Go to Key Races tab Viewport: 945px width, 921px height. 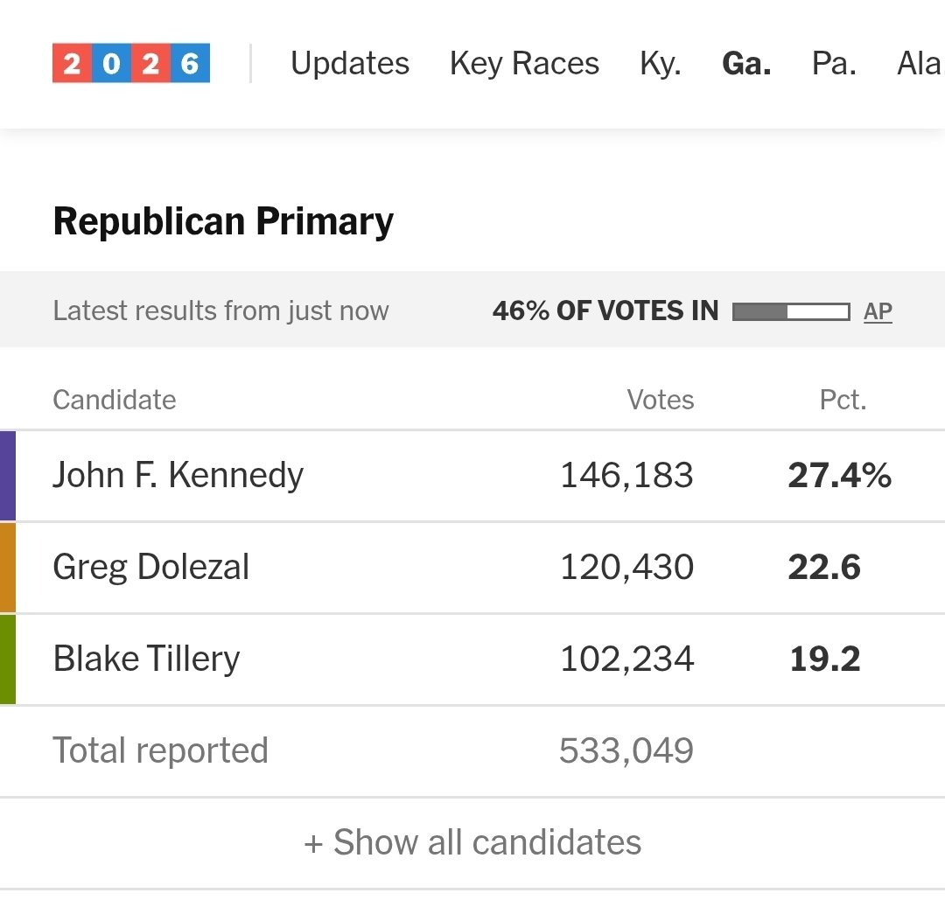click(524, 63)
